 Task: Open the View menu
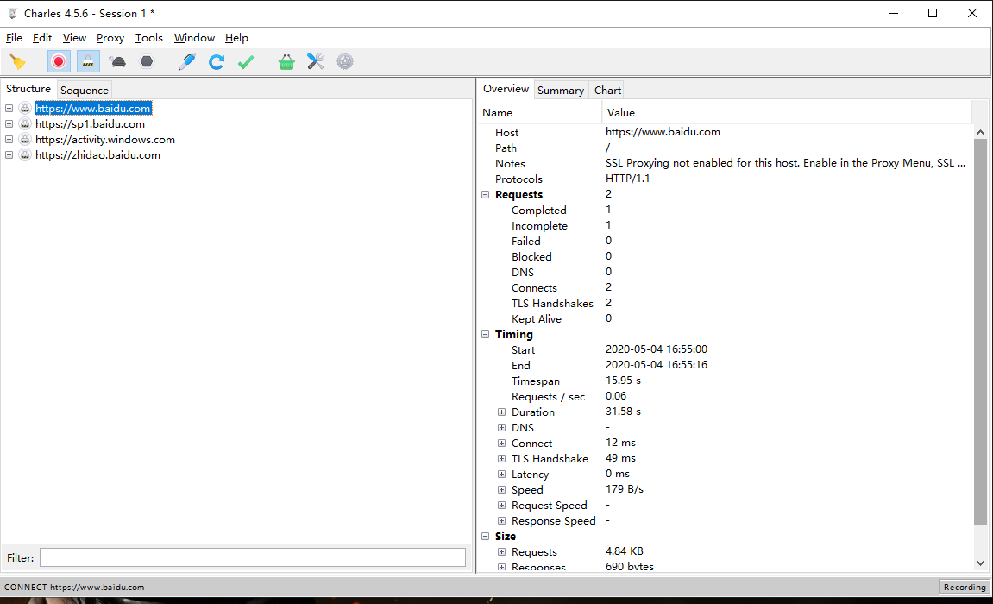pos(74,38)
